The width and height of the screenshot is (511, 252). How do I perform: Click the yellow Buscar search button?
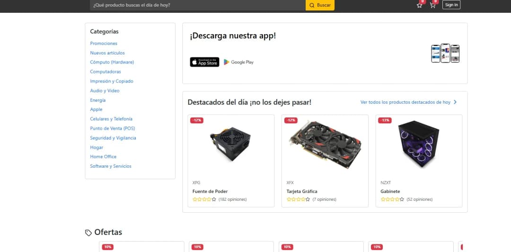point(320,5)
